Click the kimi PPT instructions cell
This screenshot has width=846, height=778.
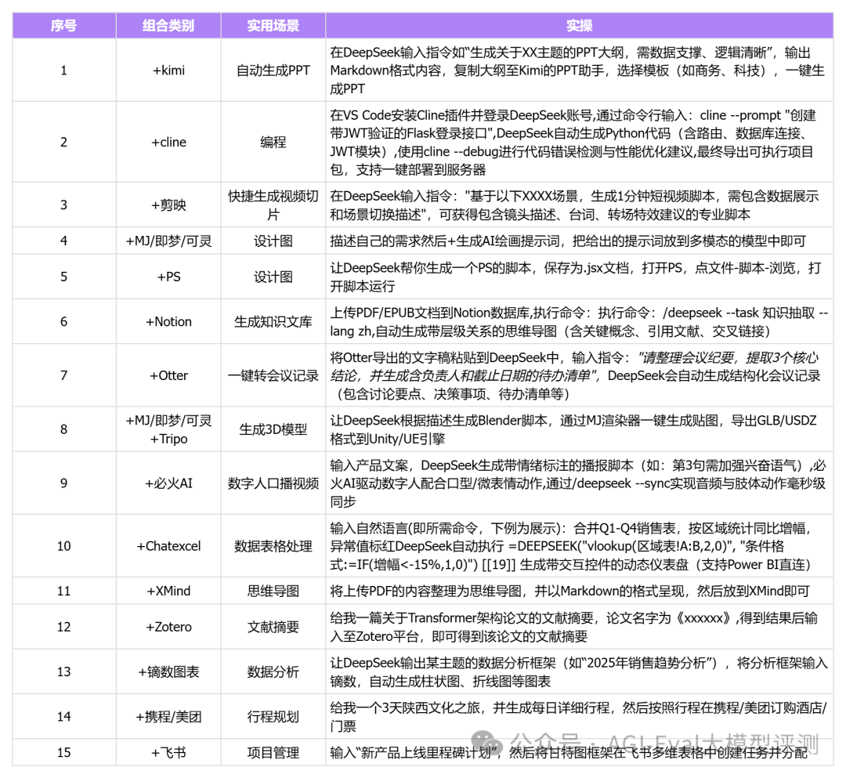(x=580, y=71)
